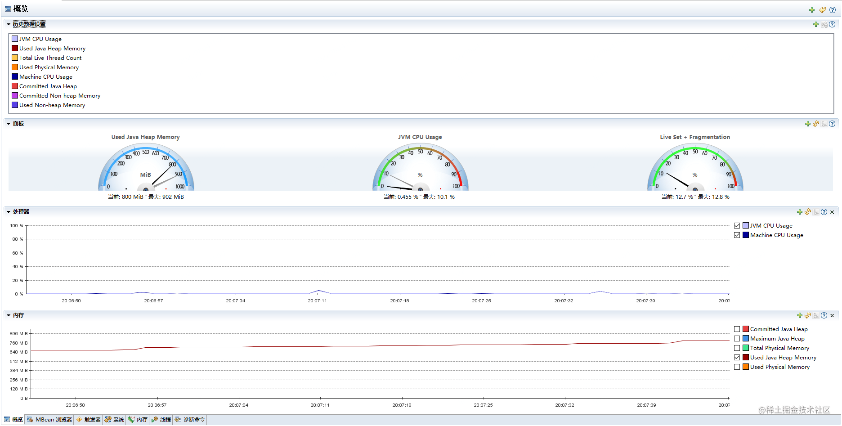This screenshot has width=842, height=426.
Task: Open the 诊断命令 tab
Action: [x=190, y=420]
